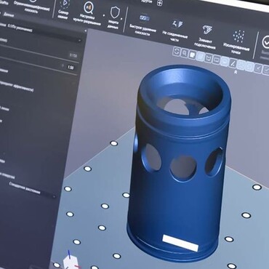Click the 0.150 value field
This screenshot has width=269, height=269.
click(73, 55)
